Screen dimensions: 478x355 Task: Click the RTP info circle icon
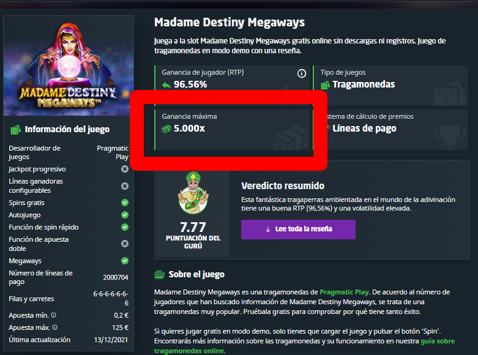302,73
